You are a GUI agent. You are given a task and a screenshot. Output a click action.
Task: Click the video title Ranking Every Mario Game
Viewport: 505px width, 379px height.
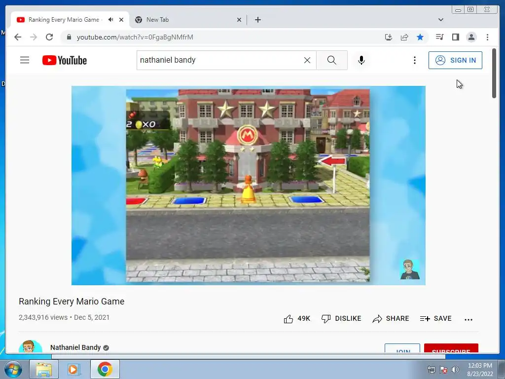point(72,302)
